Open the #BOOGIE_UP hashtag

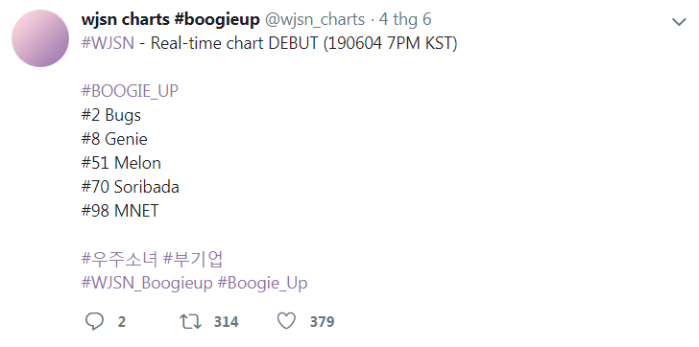(130, 91)
